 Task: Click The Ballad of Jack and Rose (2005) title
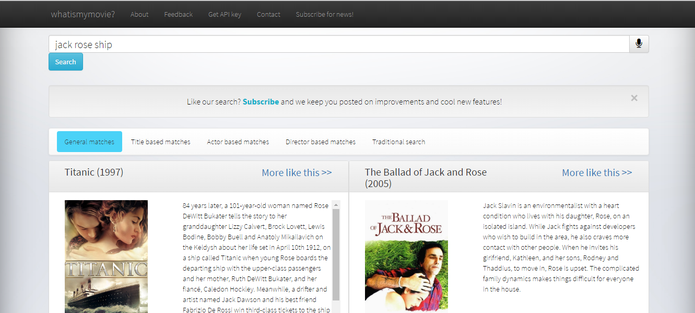(426, 178)
